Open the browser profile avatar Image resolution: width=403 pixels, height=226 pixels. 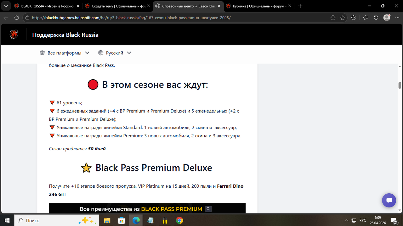tap(387, 18)
